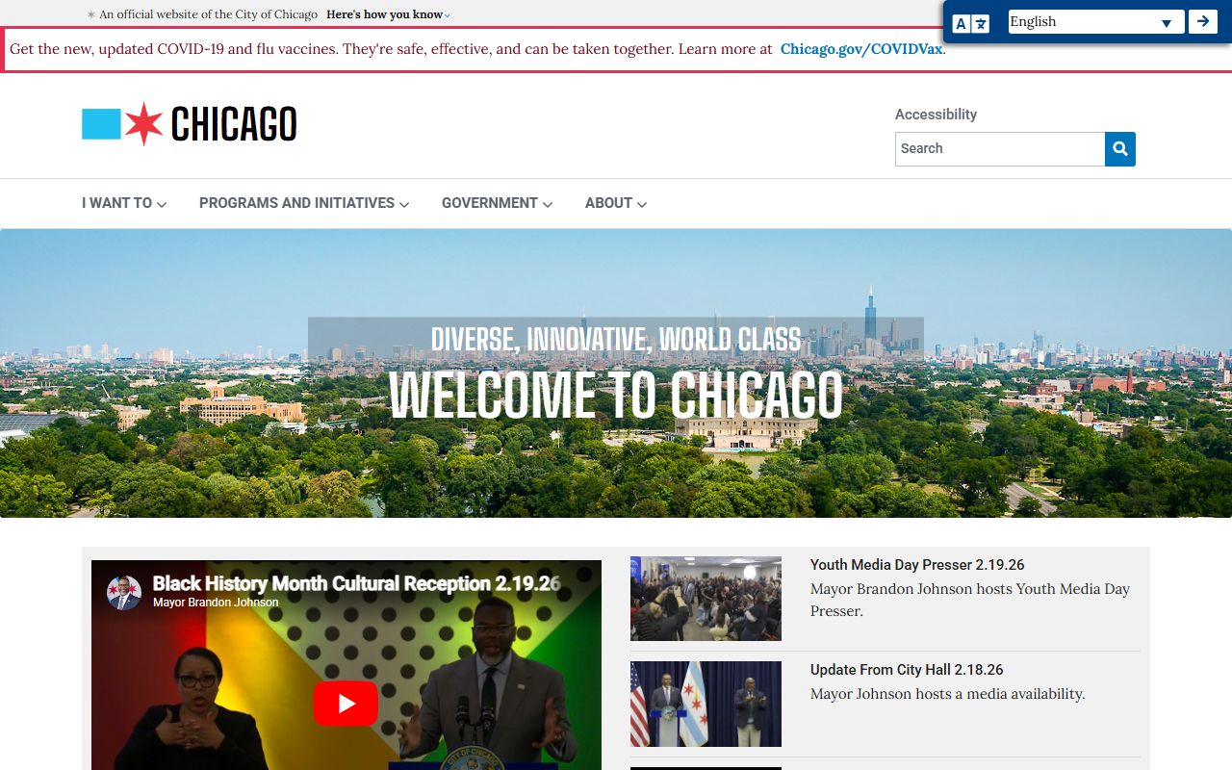Click 'An official website of the City of Chicago' text
Viewport: 1232px width, 770px height.
209,14
